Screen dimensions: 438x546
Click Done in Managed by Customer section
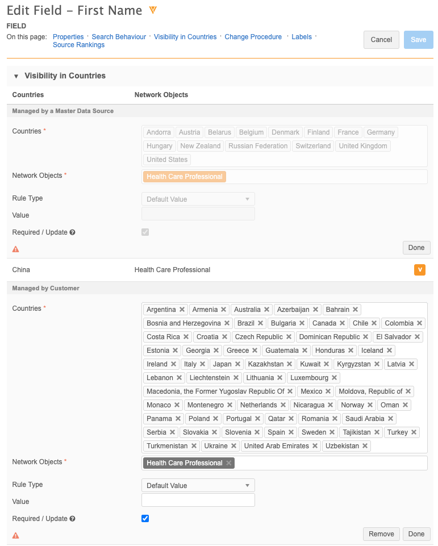point(416,534)
